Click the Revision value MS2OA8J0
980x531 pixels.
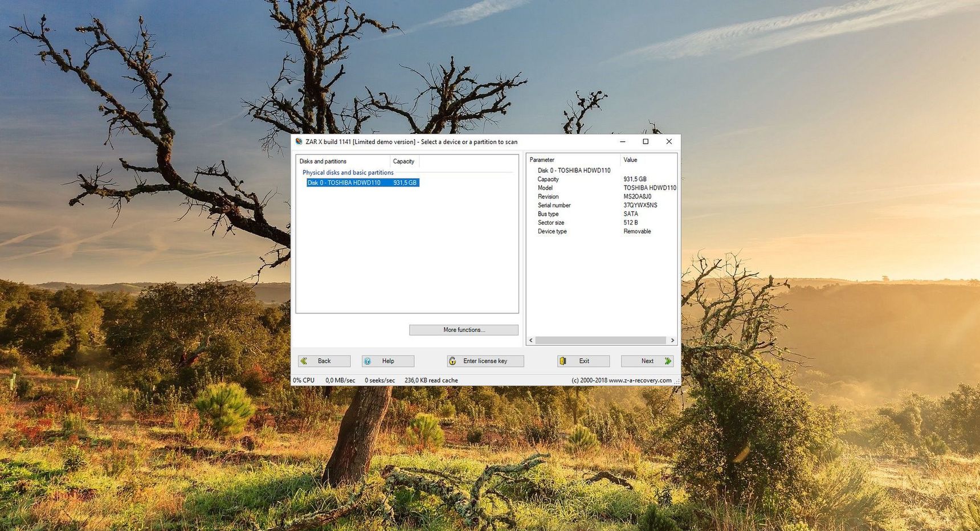click(638, 197)
